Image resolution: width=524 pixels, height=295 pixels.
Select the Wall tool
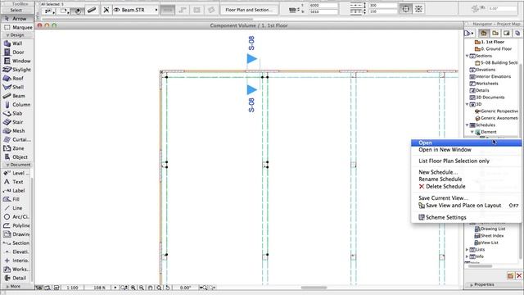[x=16, y=43]
